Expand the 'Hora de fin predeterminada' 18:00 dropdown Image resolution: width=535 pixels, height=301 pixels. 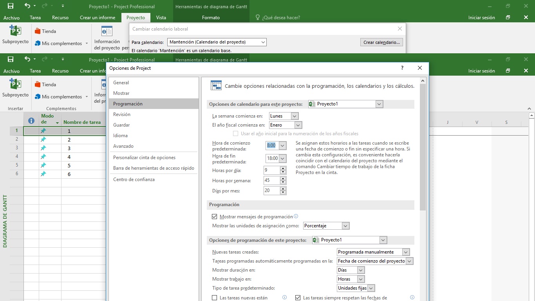282,158
